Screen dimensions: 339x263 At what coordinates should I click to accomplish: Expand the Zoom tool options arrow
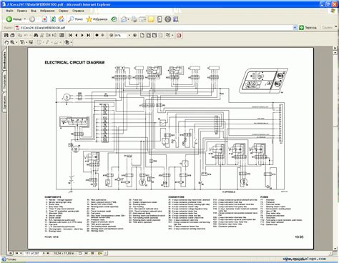(16, 42)
